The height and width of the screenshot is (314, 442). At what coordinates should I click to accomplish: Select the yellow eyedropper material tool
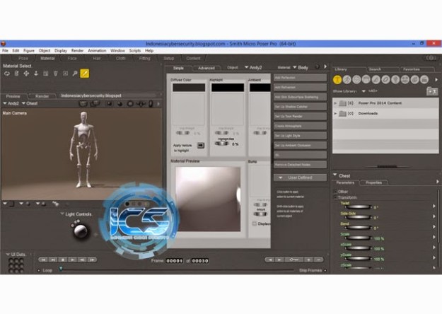pos(85,73)
